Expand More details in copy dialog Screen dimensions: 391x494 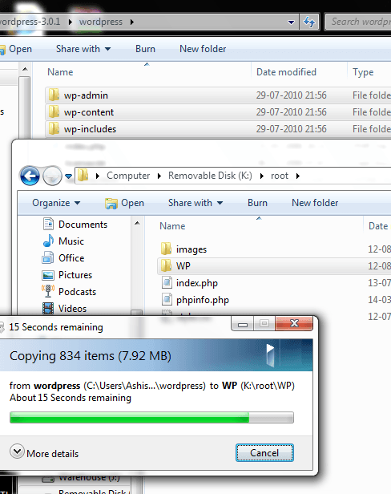click(x=44, y=453)
